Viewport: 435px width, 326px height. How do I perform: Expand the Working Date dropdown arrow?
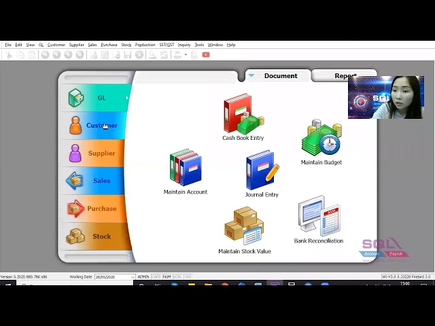point(133,277)
